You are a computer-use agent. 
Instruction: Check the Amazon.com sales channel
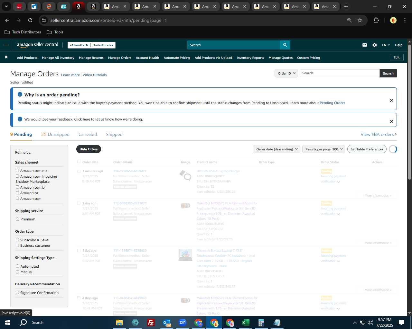click(x=17, y=198)
